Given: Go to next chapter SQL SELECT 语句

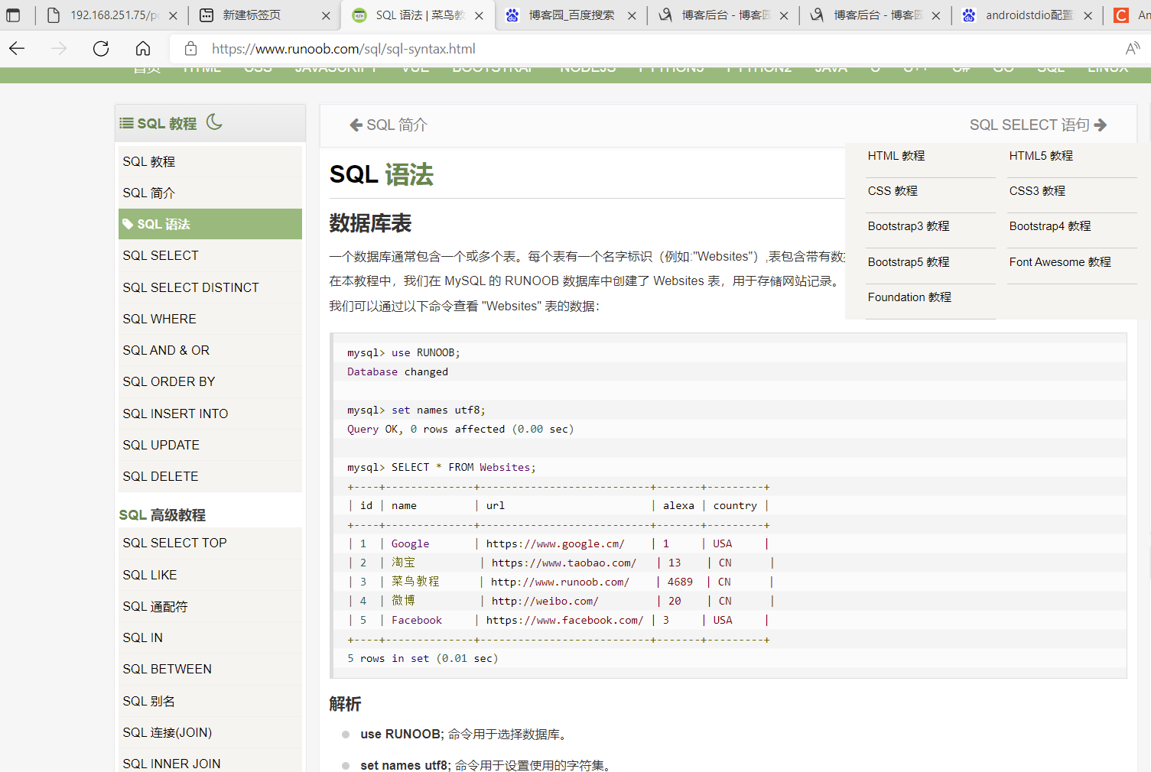Looking at the screenshot, I should point(1038,125).
